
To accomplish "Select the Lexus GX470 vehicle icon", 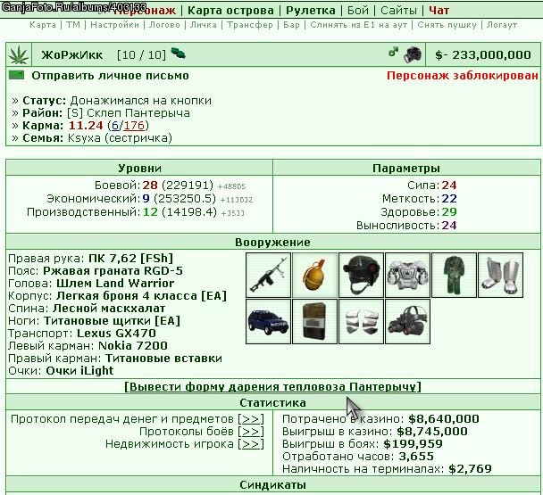I will [269, 322].
